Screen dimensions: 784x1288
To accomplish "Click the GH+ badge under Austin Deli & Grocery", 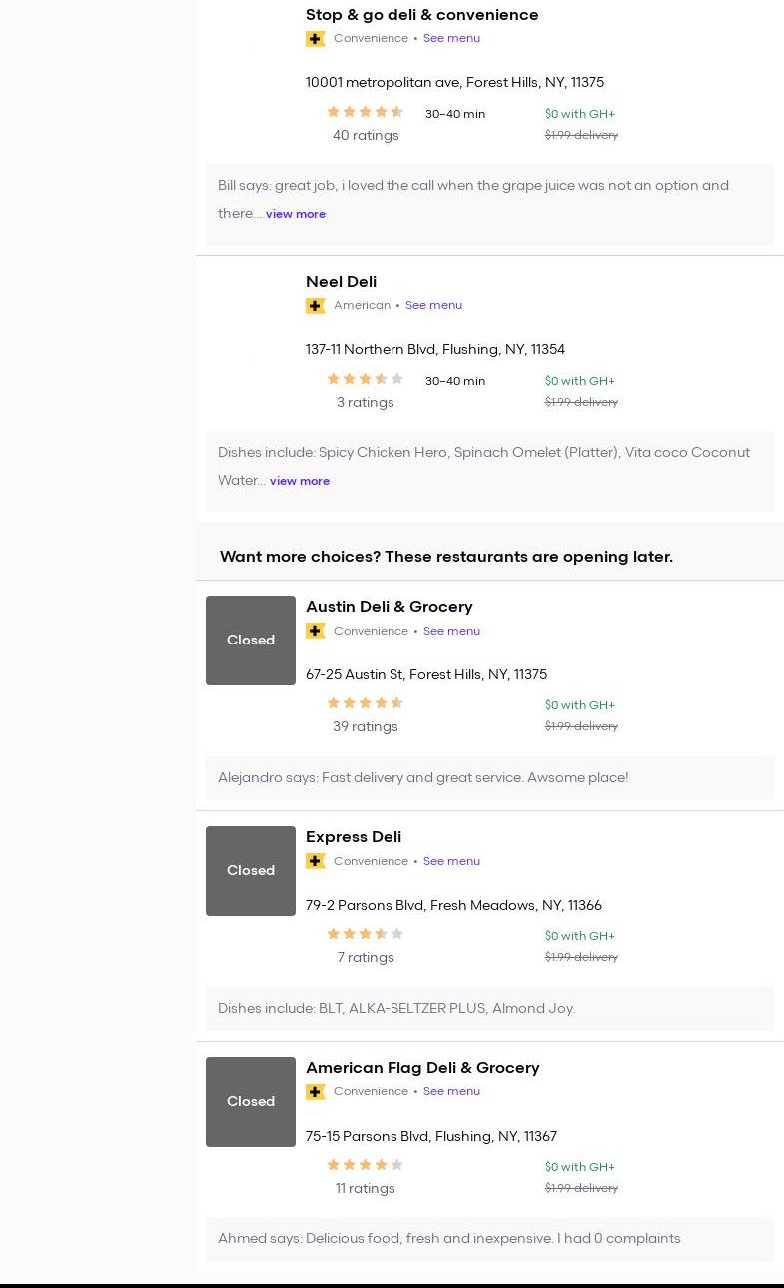I will 315,631.
